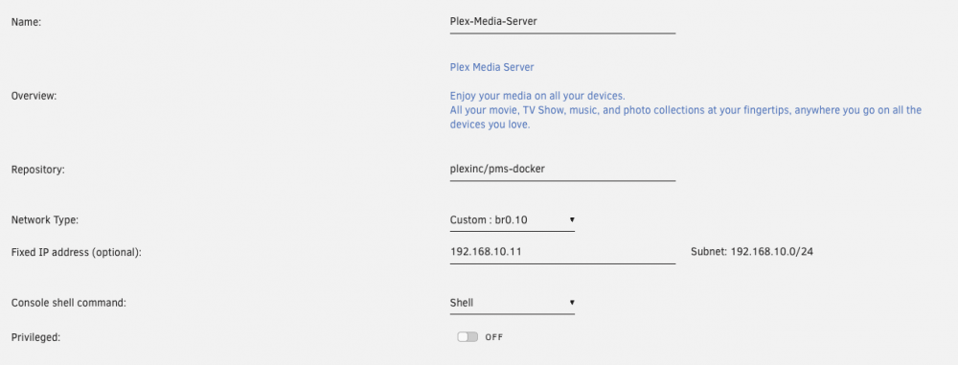Viewport: 958px width, 365px height.
Task: Toggle the Privileged switch on
Action: click(x=468, y=337)
